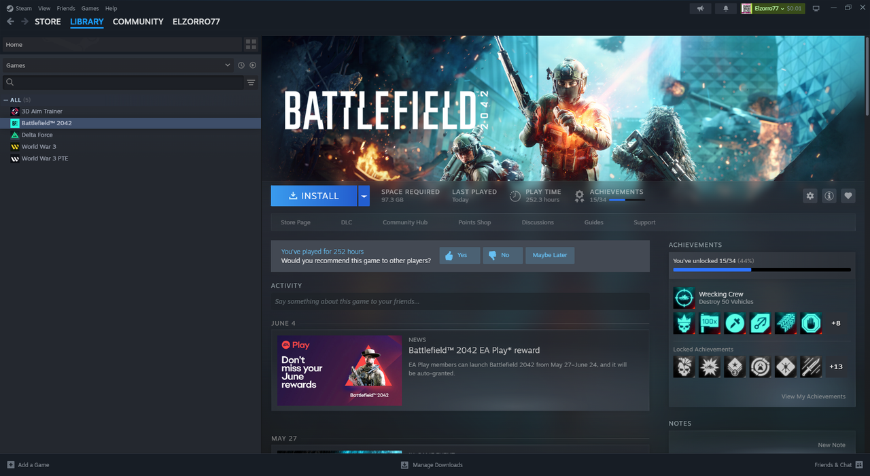
Task: Click the +8 unlocked achievements badge
Action: pos(836,323)
